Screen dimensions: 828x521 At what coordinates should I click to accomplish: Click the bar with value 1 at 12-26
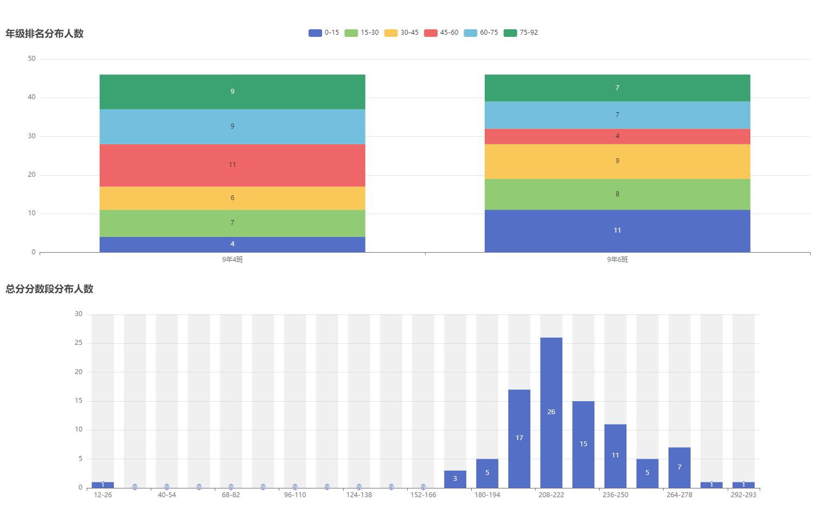pyautogui.click(x=102, y=485)
